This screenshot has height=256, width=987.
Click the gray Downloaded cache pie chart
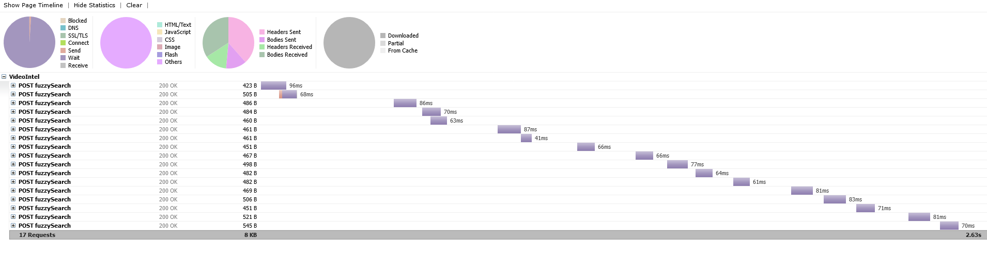click(349, 43)
